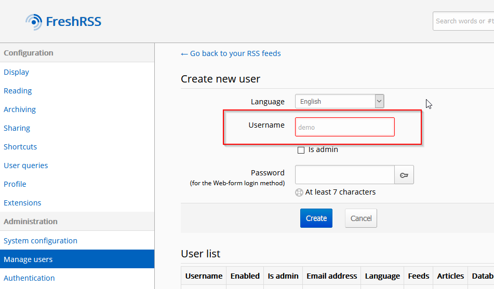Open Reading settings
The width and height of the screenshot is (494, 289).
[x=18, y=91]
